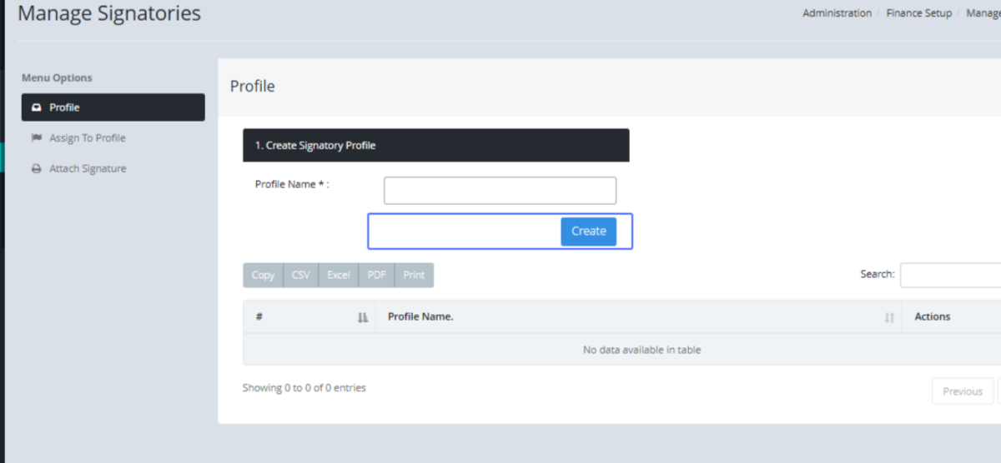This screenshot has height=463, width=1001.
Task: Export the table to Excel
Action: click(x=338, y=276)
